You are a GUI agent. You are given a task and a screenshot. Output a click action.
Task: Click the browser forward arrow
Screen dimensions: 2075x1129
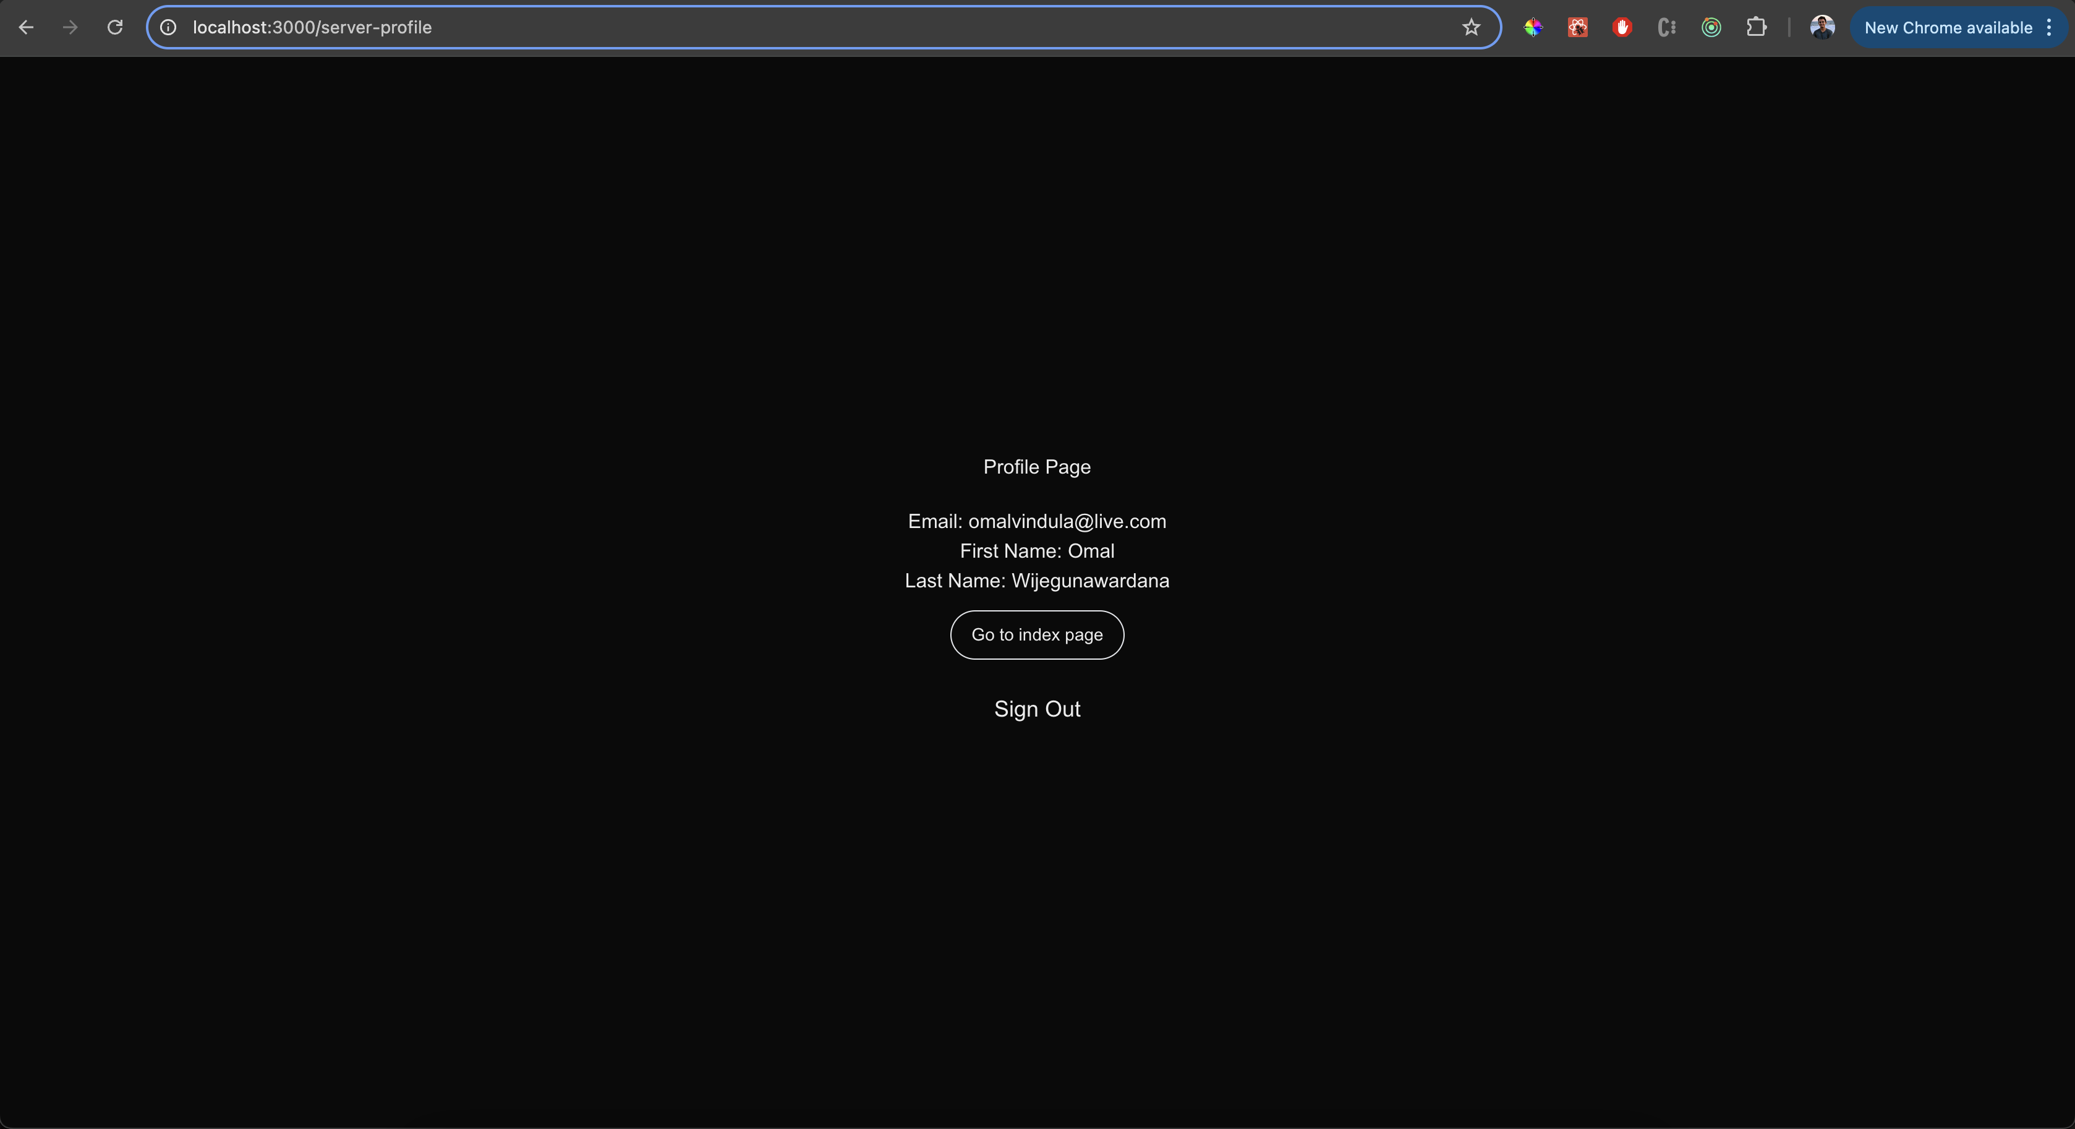click(71, 27)
